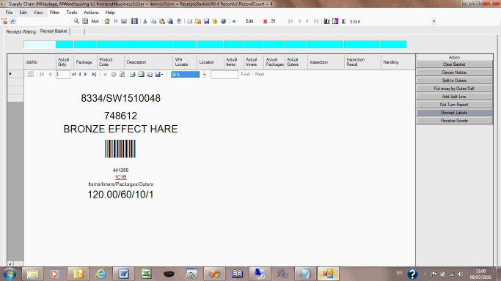501x281 pixels.
Task: Click the clear filter funnel icon
Action: pos(4,21)
